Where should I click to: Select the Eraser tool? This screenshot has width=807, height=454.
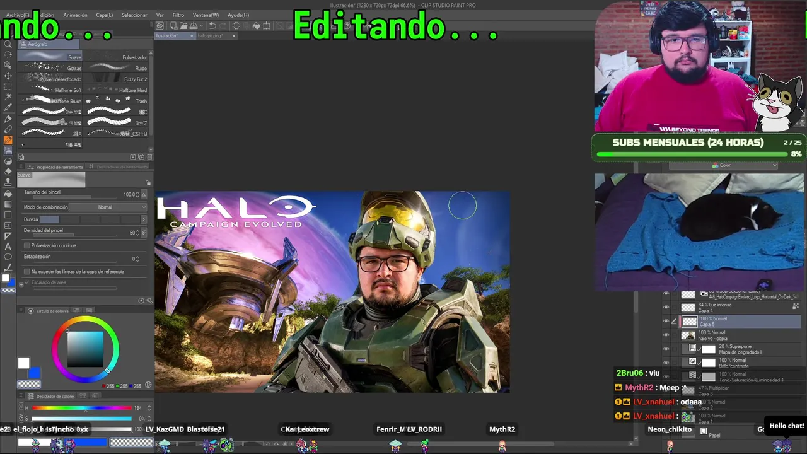(8, 172)
